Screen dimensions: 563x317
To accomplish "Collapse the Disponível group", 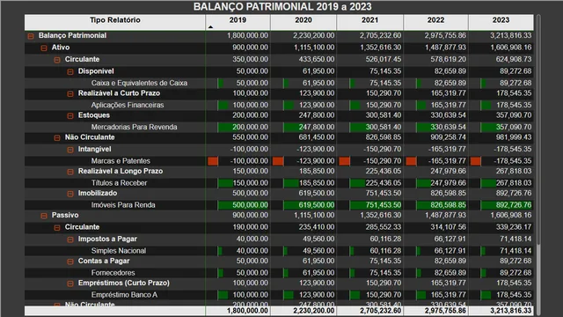I will tap(70, 72).
